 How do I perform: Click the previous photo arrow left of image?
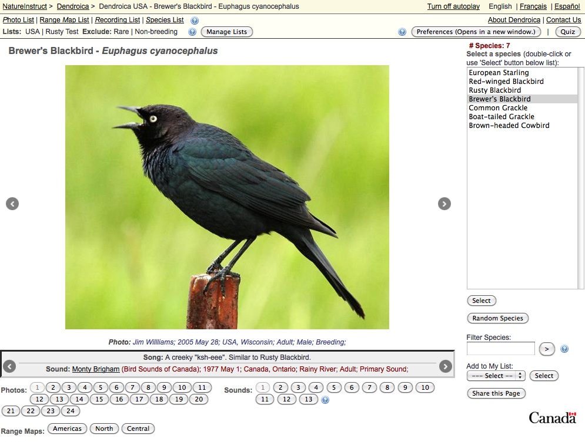click(x=12, y=204)
